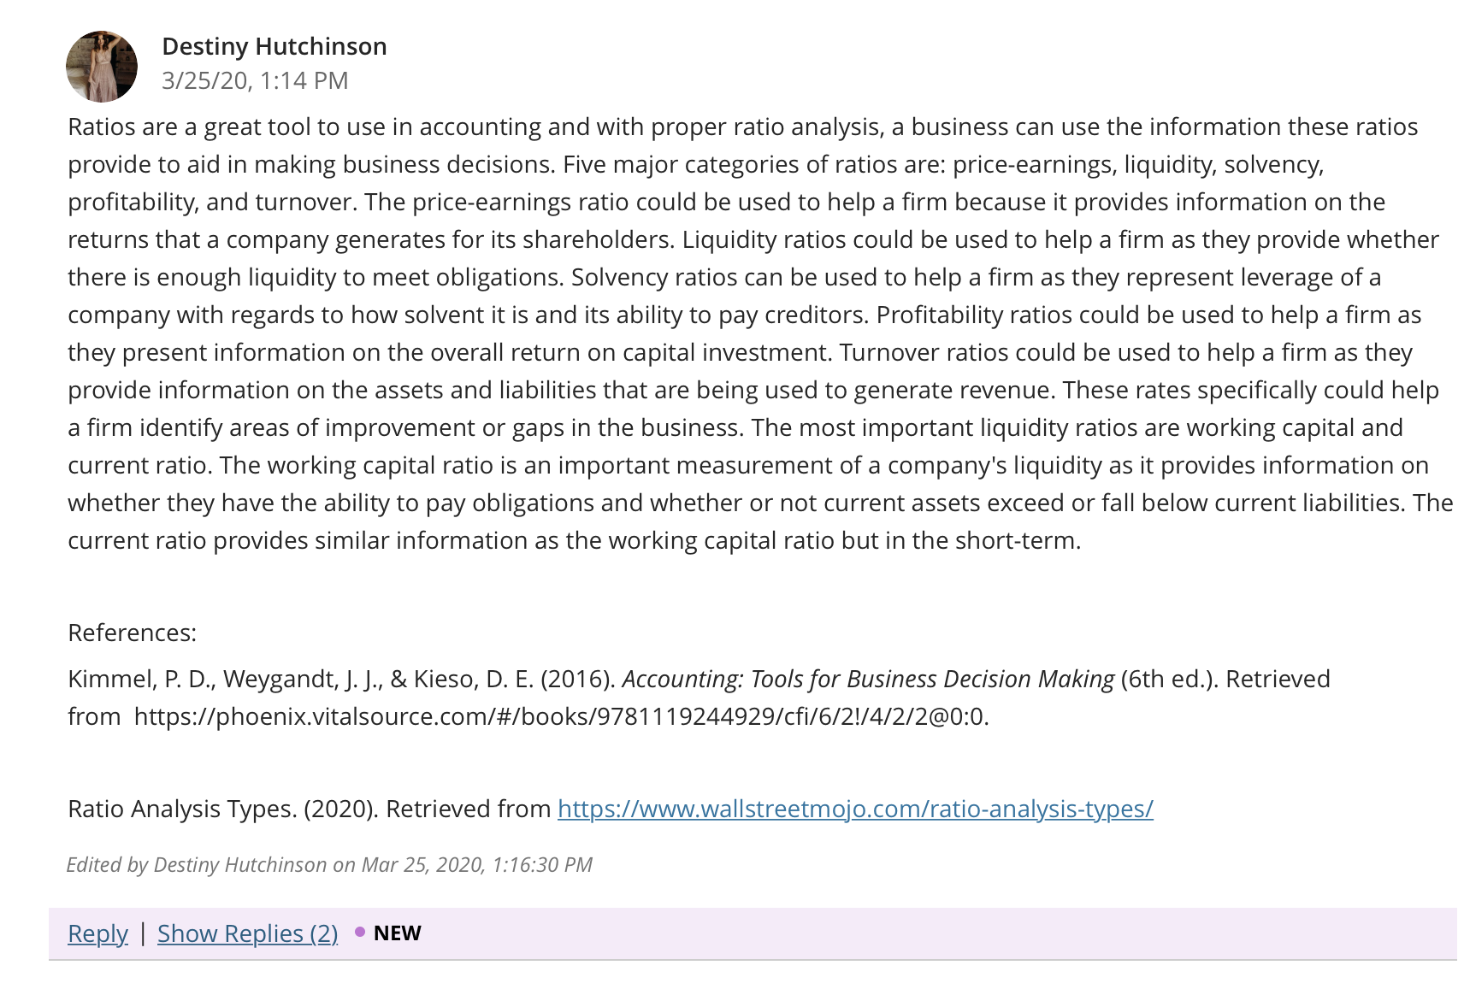Image resolution: width=1464 pixels, height=983 pixels.
Task: Click the line starting 'profitability, and turnover'
Action: click(x=726, y=202)
